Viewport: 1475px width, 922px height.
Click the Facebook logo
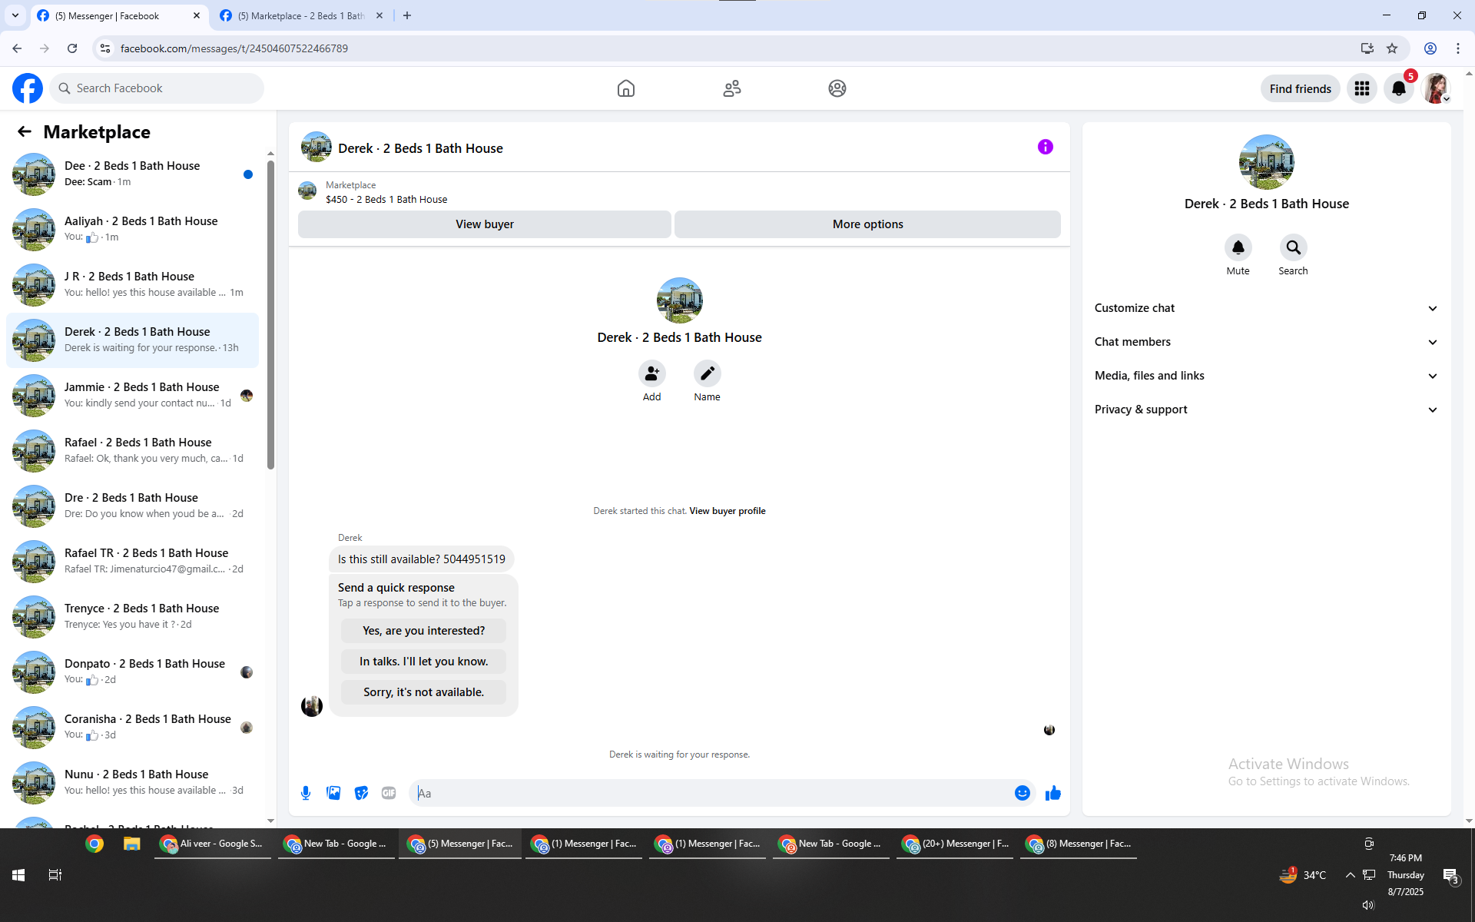click(x=28, y=88)
